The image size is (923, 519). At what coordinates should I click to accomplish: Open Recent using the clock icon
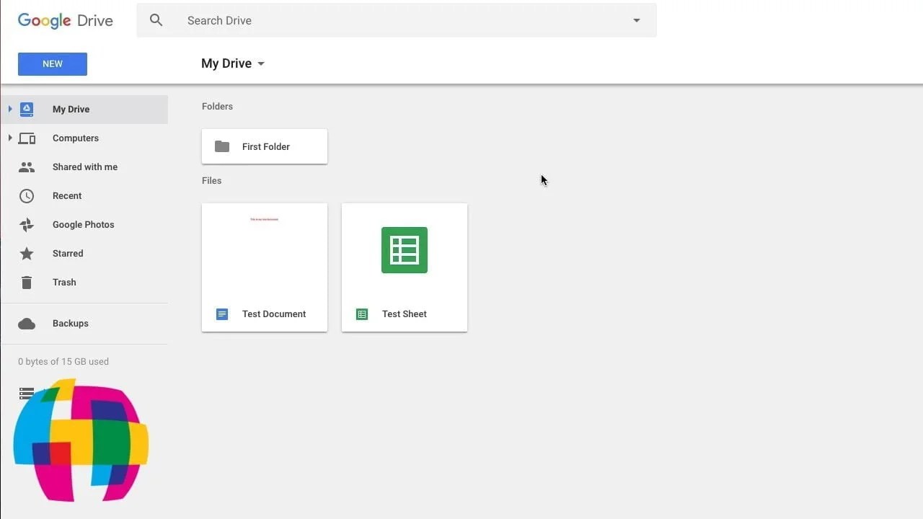(27, 195)
